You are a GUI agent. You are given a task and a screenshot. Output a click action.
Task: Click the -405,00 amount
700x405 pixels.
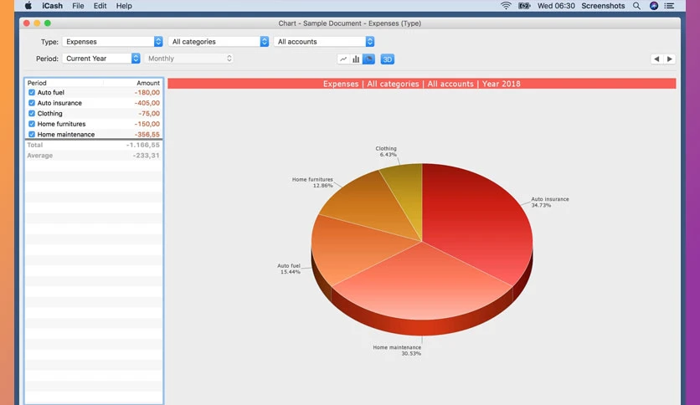pos(147,103)
